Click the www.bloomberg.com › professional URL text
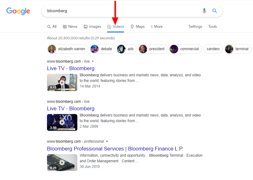The image size is (253, 180). click(x=75, y=141)
